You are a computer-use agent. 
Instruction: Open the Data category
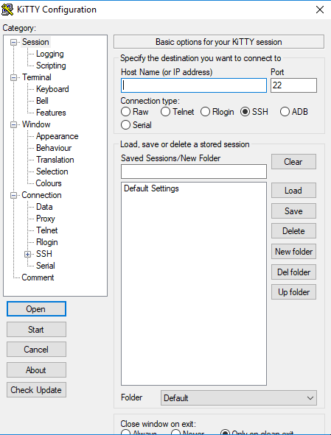pyautogui.click(x=44, y=207)
